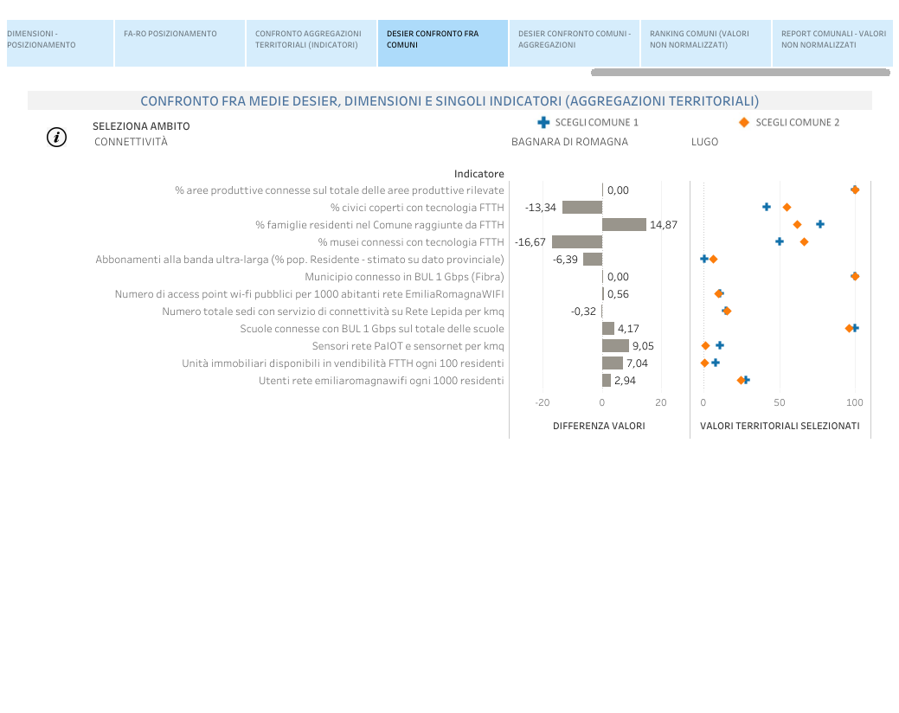Click orange diamond in Unità immobiliari row
Viewport: 899px width, 713px height.
pos(704,363)
